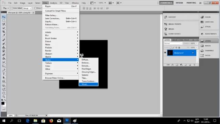Hide the Background layer eye icon
Screen dimensions: 220x124
pyautogui.click(x=165, y=53)
